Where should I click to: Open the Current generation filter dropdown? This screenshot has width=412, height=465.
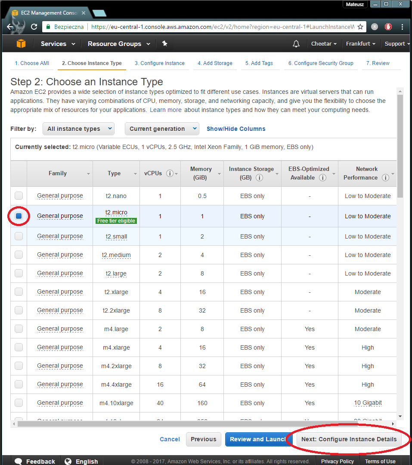click(162, 129)
